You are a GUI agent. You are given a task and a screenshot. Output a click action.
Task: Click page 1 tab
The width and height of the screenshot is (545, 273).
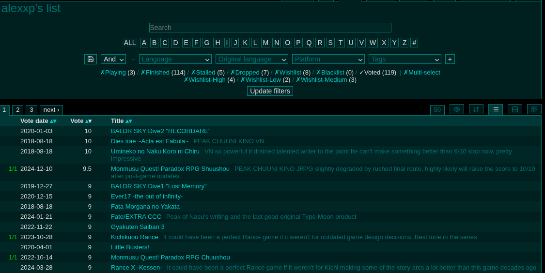point(4,110)
